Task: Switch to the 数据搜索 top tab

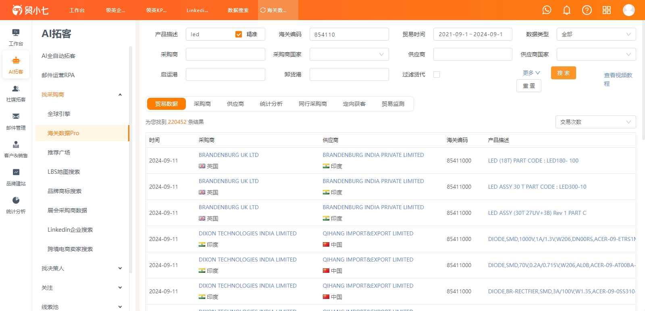Action: (238, 10)
